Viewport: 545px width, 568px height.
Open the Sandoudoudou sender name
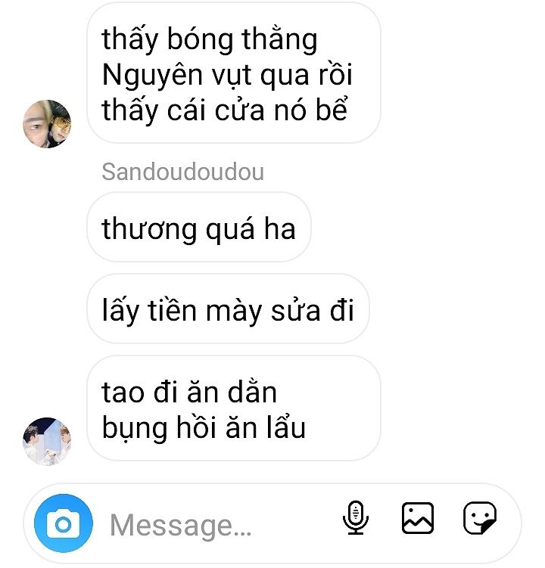coord(182,172)
